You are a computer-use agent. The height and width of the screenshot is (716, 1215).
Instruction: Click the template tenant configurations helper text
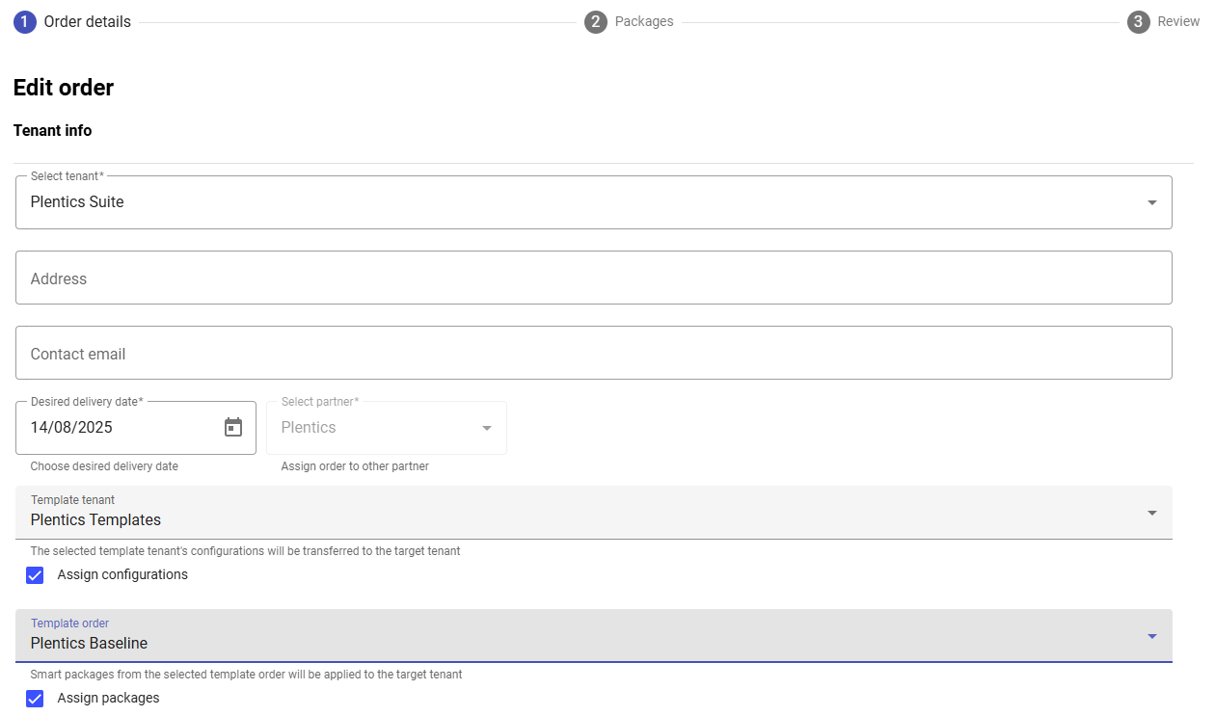[x=245, y=551]
